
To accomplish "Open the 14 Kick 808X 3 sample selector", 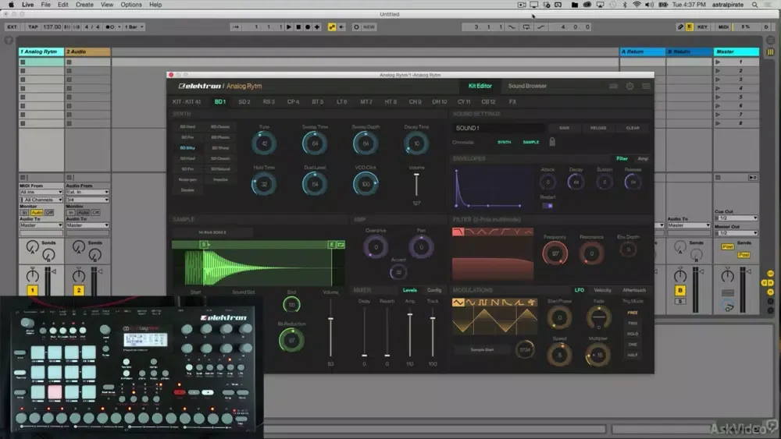I will click(x=212, y=232).
